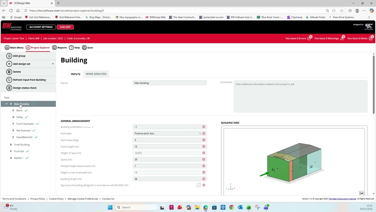Show info for Roof type field
Viewport: 376px width, 212px height.
204,133
